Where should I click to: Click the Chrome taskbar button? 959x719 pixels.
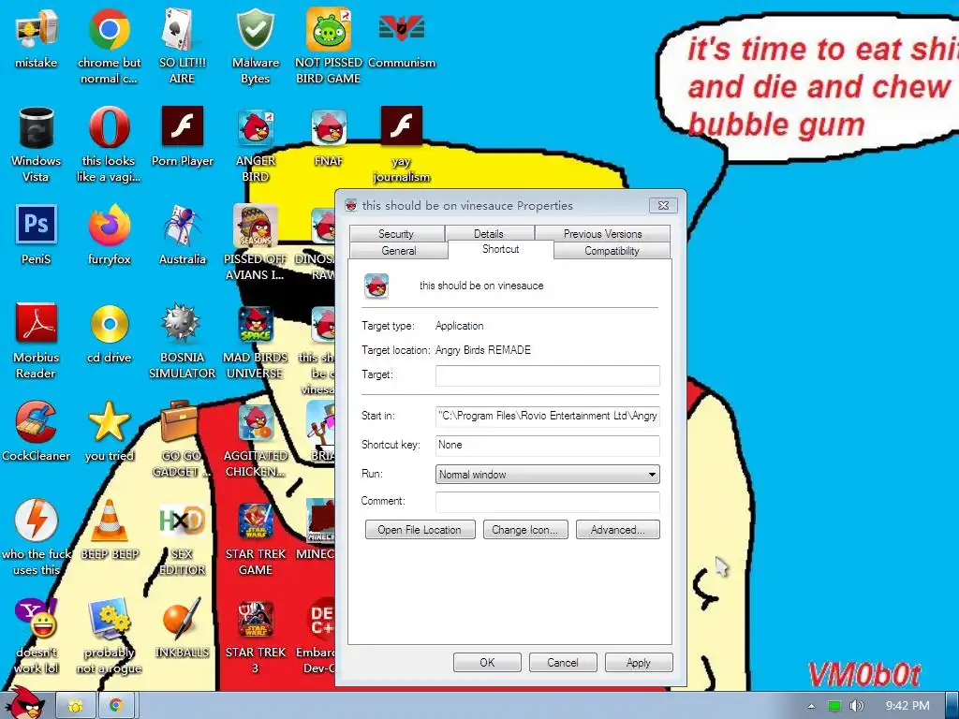click(x=115, y=706)
